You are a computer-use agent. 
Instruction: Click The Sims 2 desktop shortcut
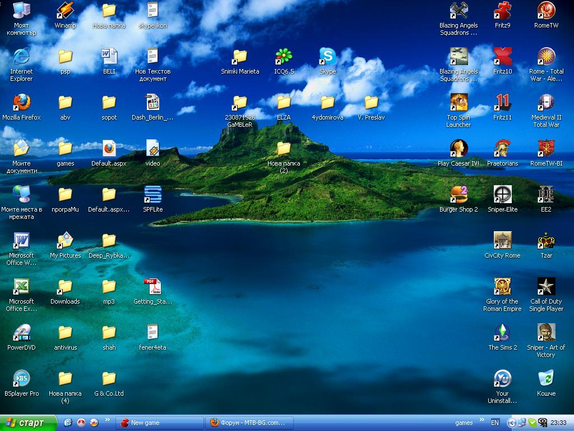502,333
